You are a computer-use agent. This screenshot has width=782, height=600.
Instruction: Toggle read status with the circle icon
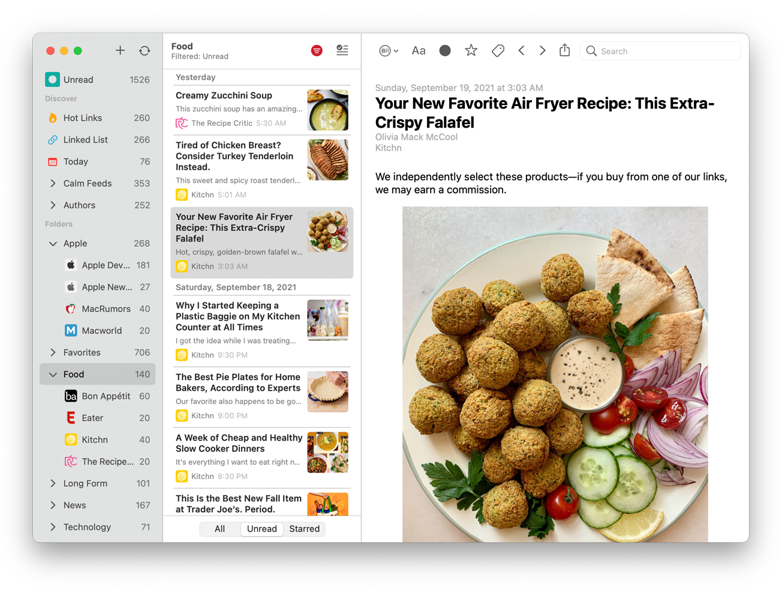[x=445, y=51]
